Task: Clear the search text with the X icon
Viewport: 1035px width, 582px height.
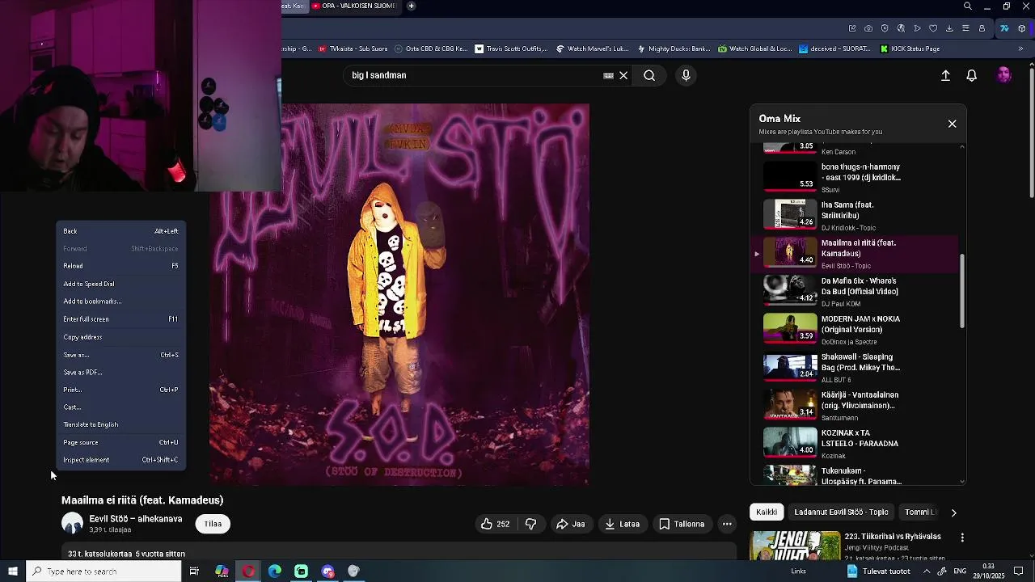Action: (623, 75)
